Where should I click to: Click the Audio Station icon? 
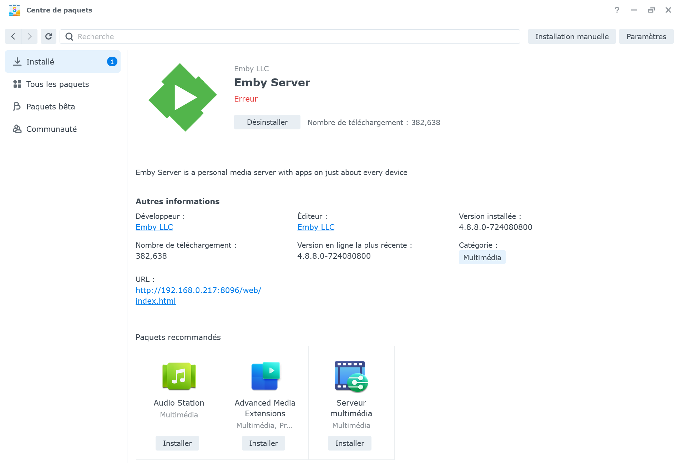click(179, 376)
